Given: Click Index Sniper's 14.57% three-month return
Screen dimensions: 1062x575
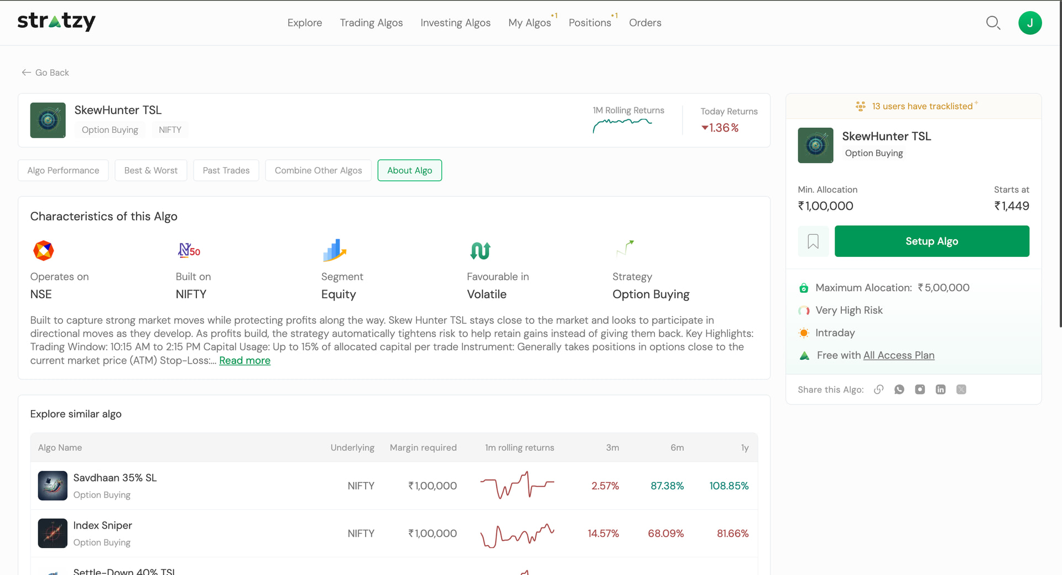Looking at the screenshot, I should coord(603,533).
